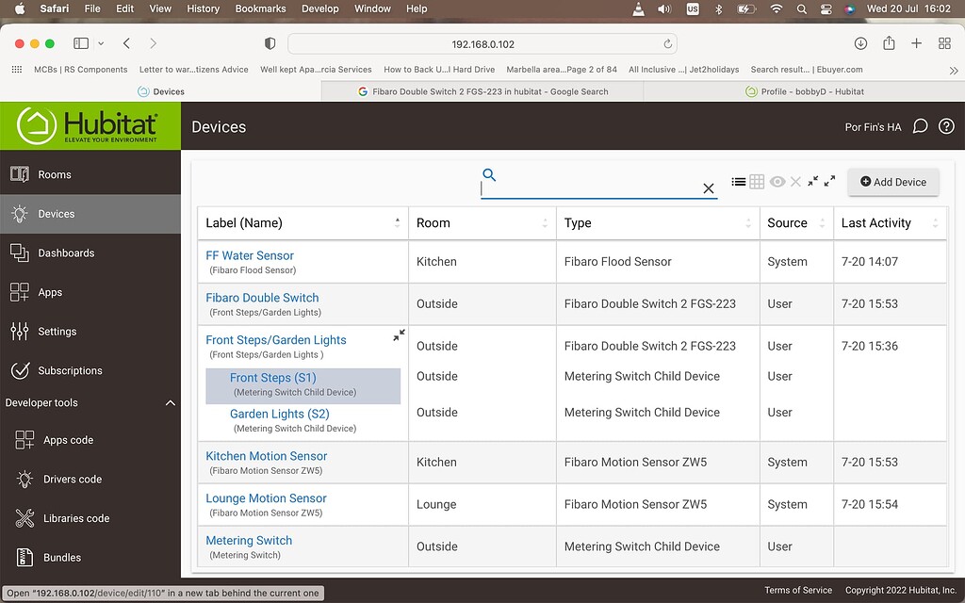Screen dimensions: 965x603
Task: Click the device search input field
Action: pos(589,188)
